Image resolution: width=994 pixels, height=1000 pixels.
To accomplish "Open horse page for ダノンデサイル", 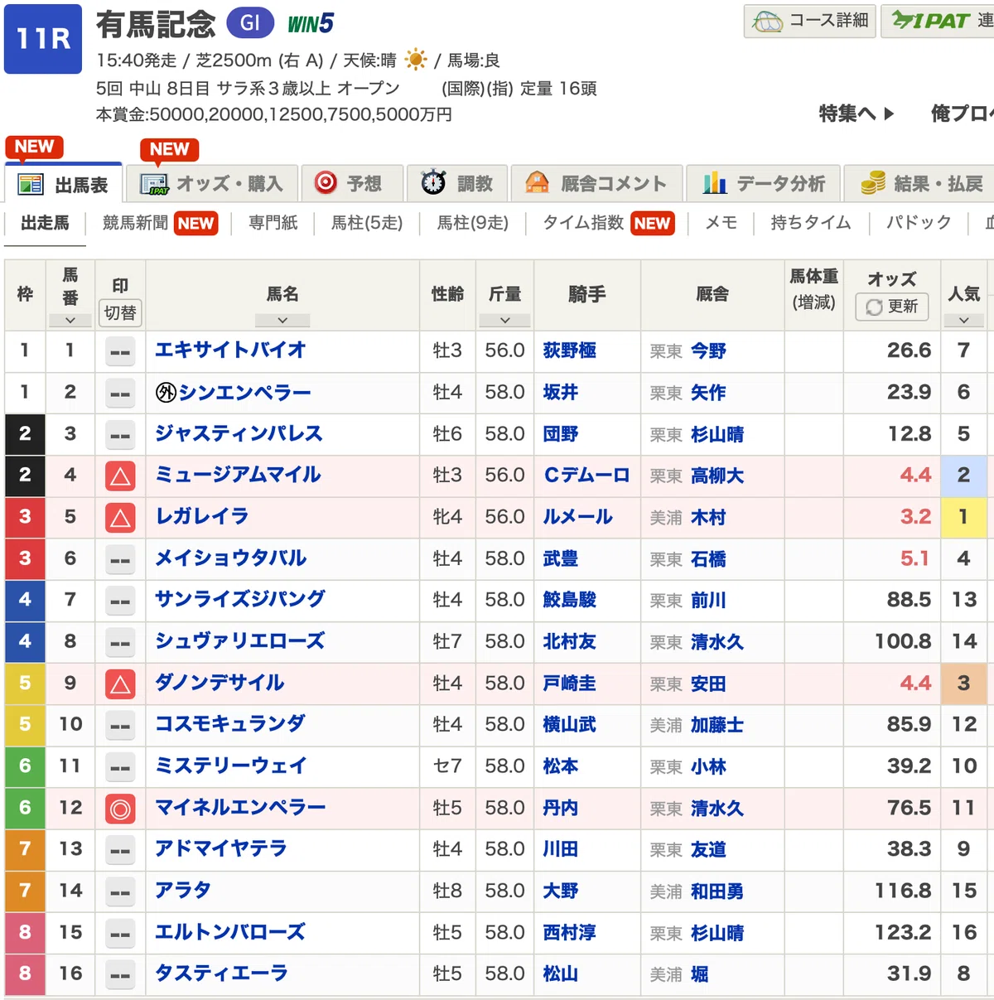I will [x=220, y=683].
